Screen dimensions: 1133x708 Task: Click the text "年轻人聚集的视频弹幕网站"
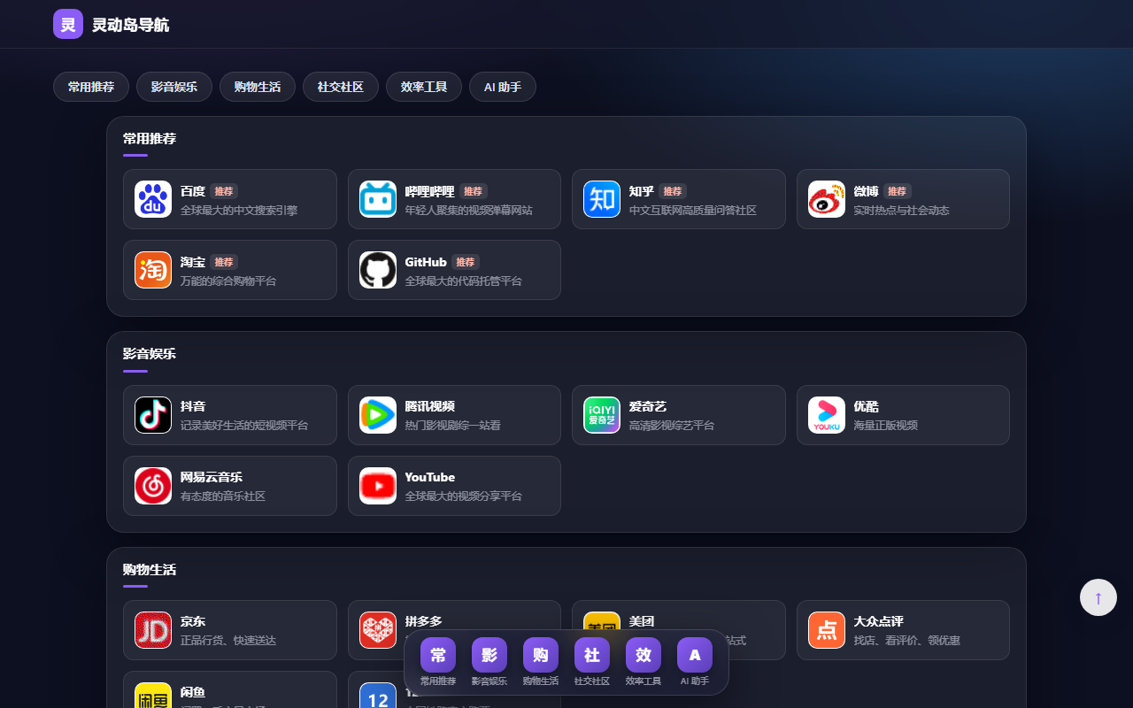pos(469,211)
